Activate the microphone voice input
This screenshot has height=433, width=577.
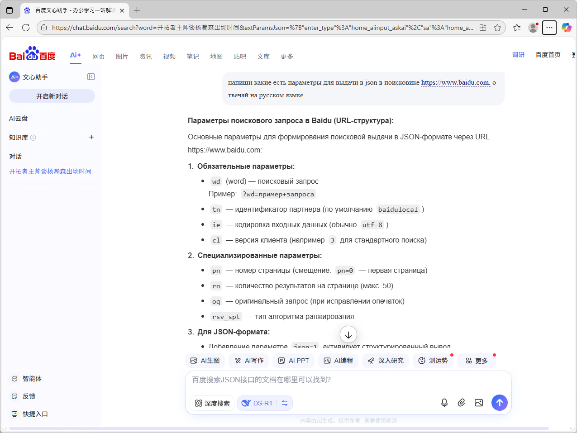pos(444,402)
